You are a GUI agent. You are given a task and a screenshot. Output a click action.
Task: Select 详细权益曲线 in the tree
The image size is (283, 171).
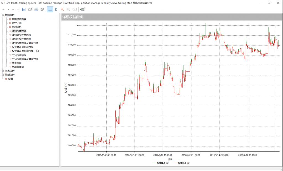[19, 31]
